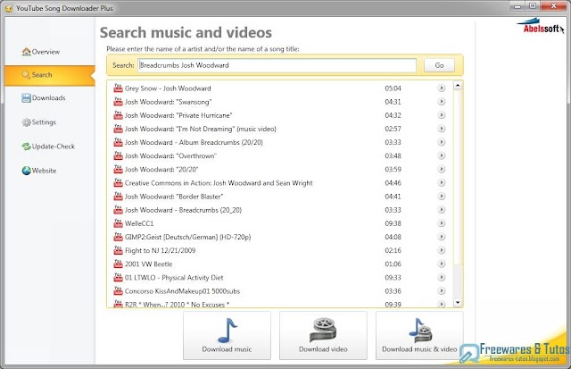571x369 pixels.
Task: Select "Creative Commons in Action" title text
Action: pyautogui.click(x=219, y=183)
